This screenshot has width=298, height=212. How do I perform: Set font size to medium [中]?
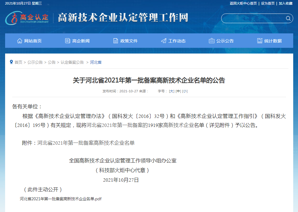coord(178,91)
